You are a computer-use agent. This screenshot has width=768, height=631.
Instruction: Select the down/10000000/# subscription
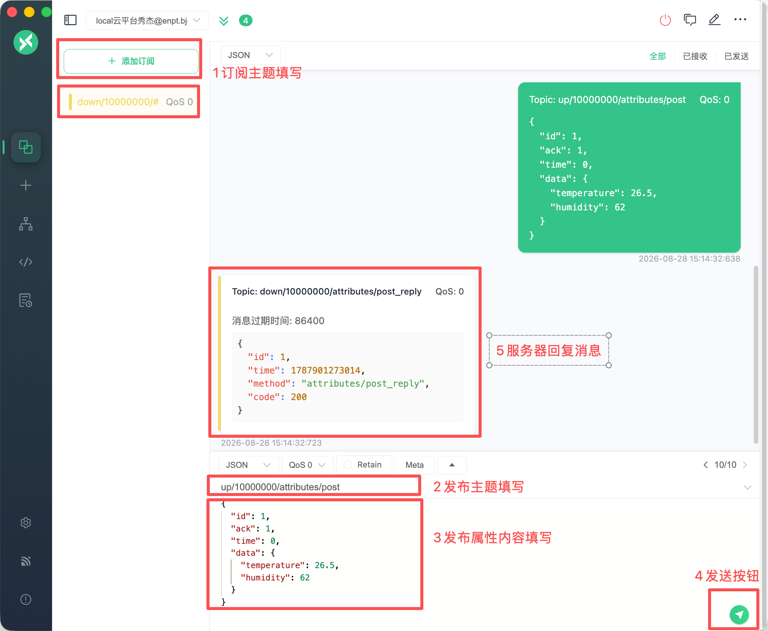(x=131, y=102)
